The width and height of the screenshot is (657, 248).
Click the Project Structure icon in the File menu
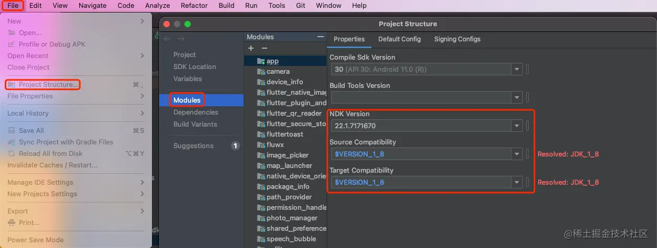(12, 85)
